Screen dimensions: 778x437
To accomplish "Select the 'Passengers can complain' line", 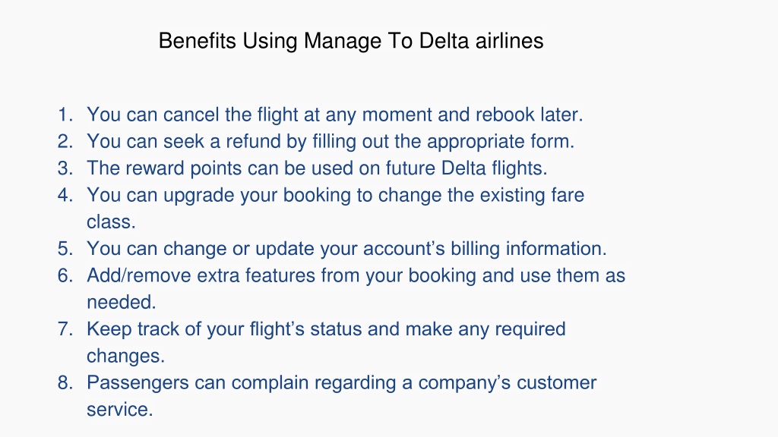I will pyautogui.click(x=341, y=382).
